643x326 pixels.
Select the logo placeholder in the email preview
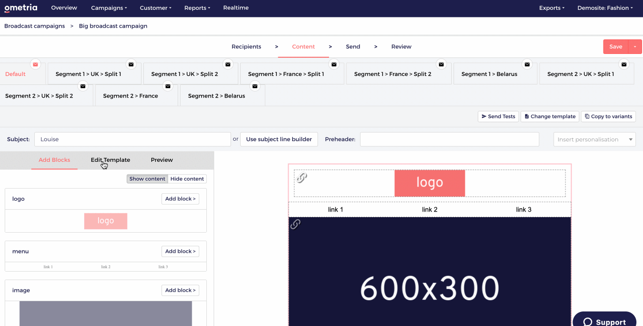[430, 183]
